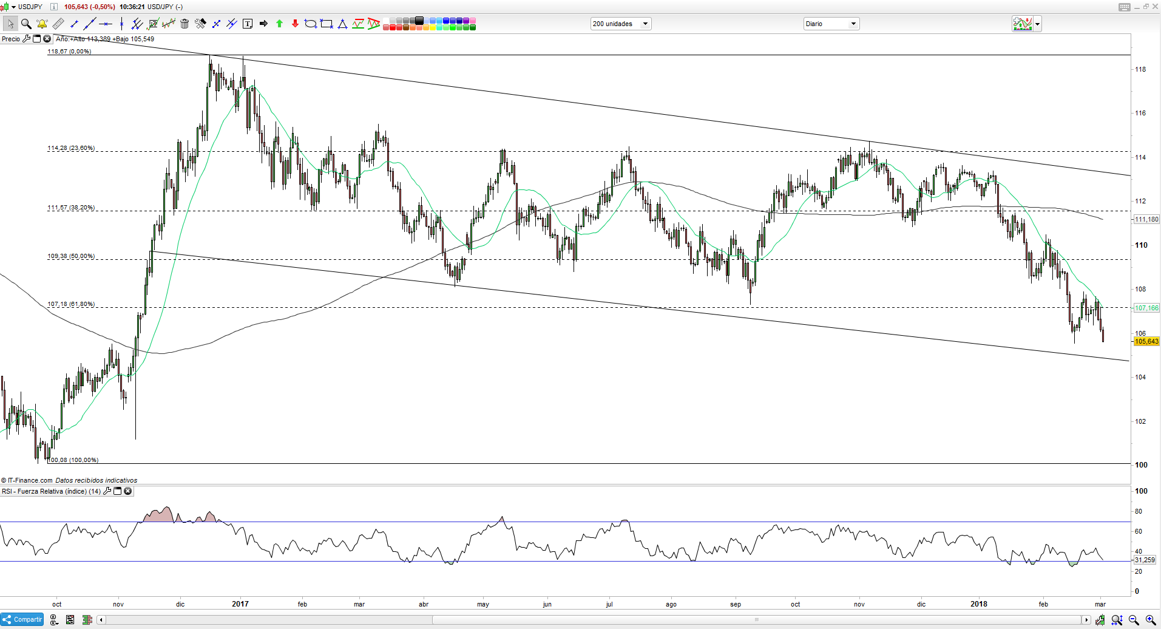Close the RSI indicator panel
1161x629 pixels.
(128, 491)
